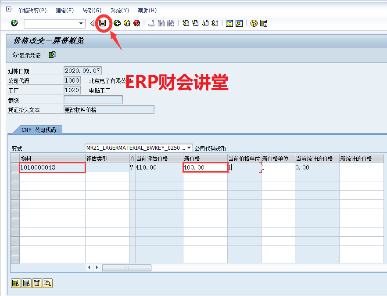Screen dimensions: 387x296
Task: Select the first table row selector
Action: 15,167
